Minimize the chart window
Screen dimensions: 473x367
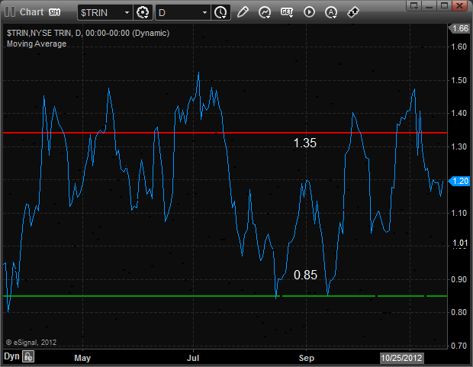click(x=430, y=5)
